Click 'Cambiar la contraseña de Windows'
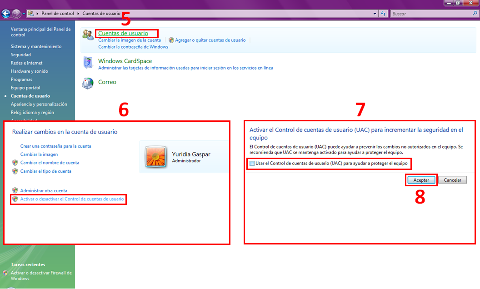 133,47
